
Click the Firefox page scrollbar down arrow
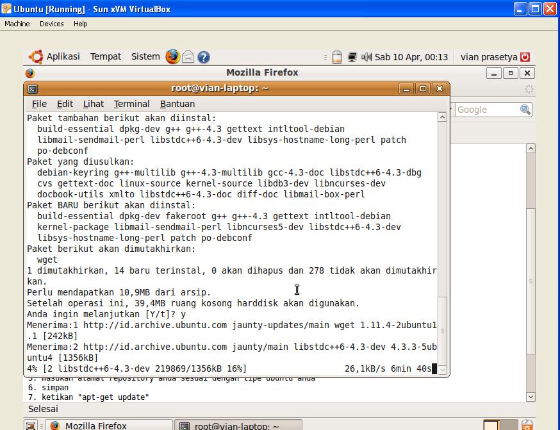point(531,397)
